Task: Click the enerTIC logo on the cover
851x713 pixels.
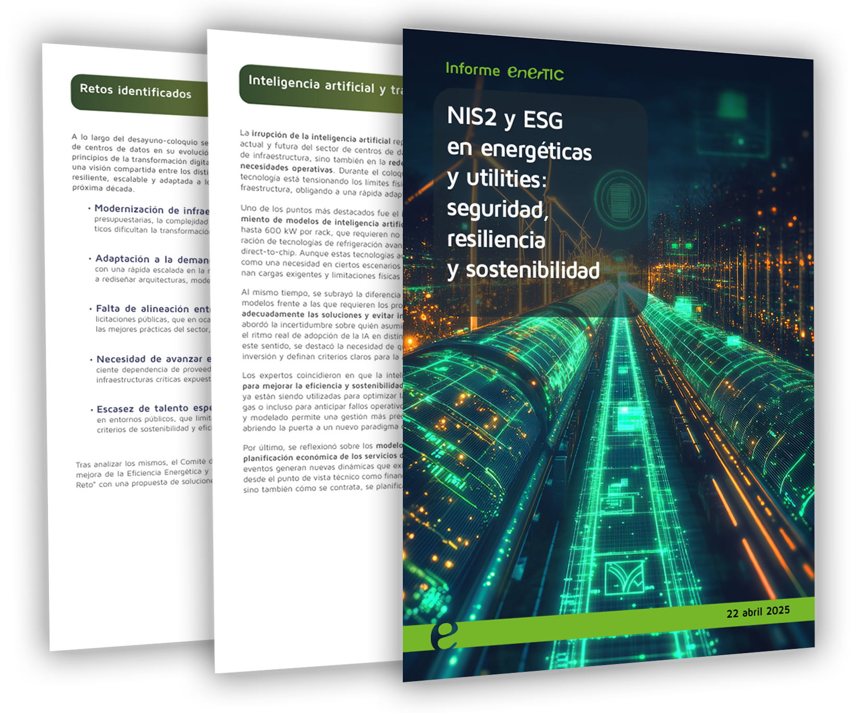Action: (x=535, y=73)
